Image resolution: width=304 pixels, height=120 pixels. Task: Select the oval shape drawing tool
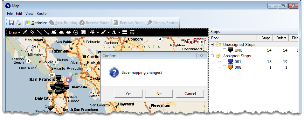pyautogui.click(x=68, y=32)
